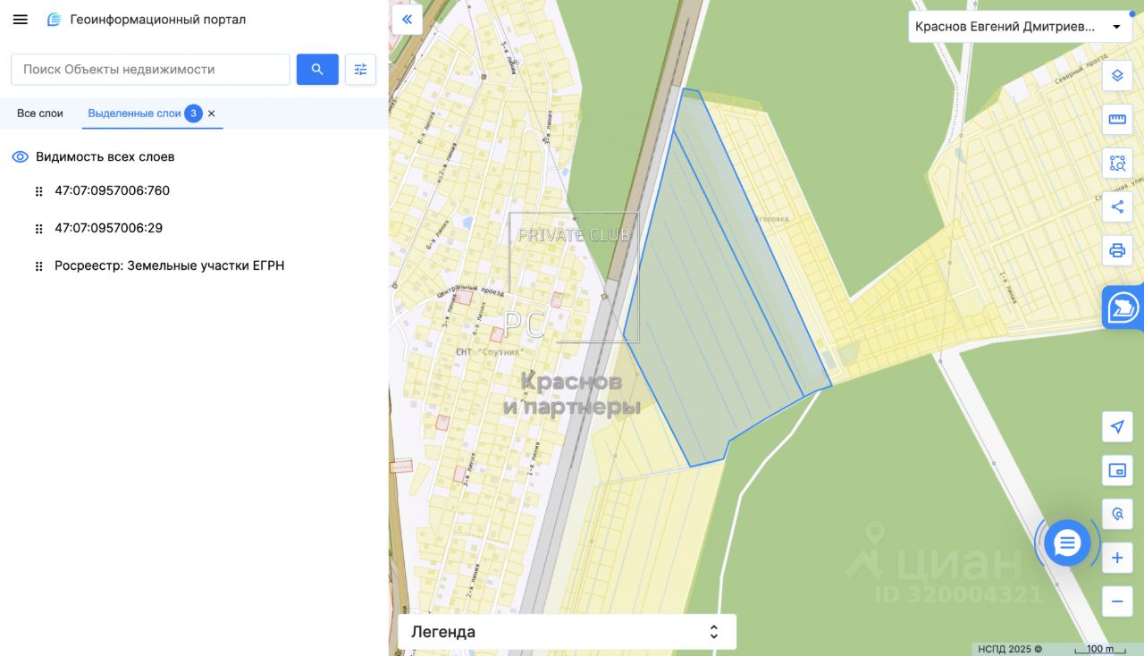Print the map

coord(1117,250)
